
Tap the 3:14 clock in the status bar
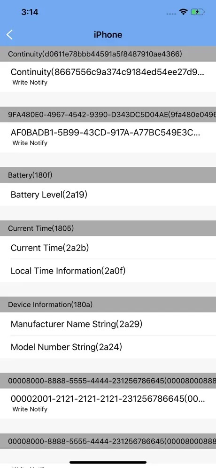[x=30, y=12]
